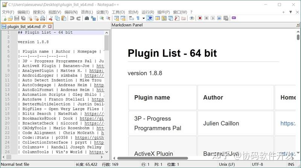Print the document using printer icon
The height and width of the screenshot is (168, 301).
pos(43,18)
